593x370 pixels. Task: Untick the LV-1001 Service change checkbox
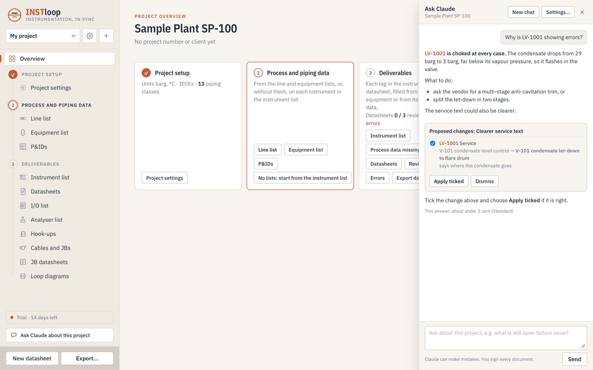click(433, 143)
